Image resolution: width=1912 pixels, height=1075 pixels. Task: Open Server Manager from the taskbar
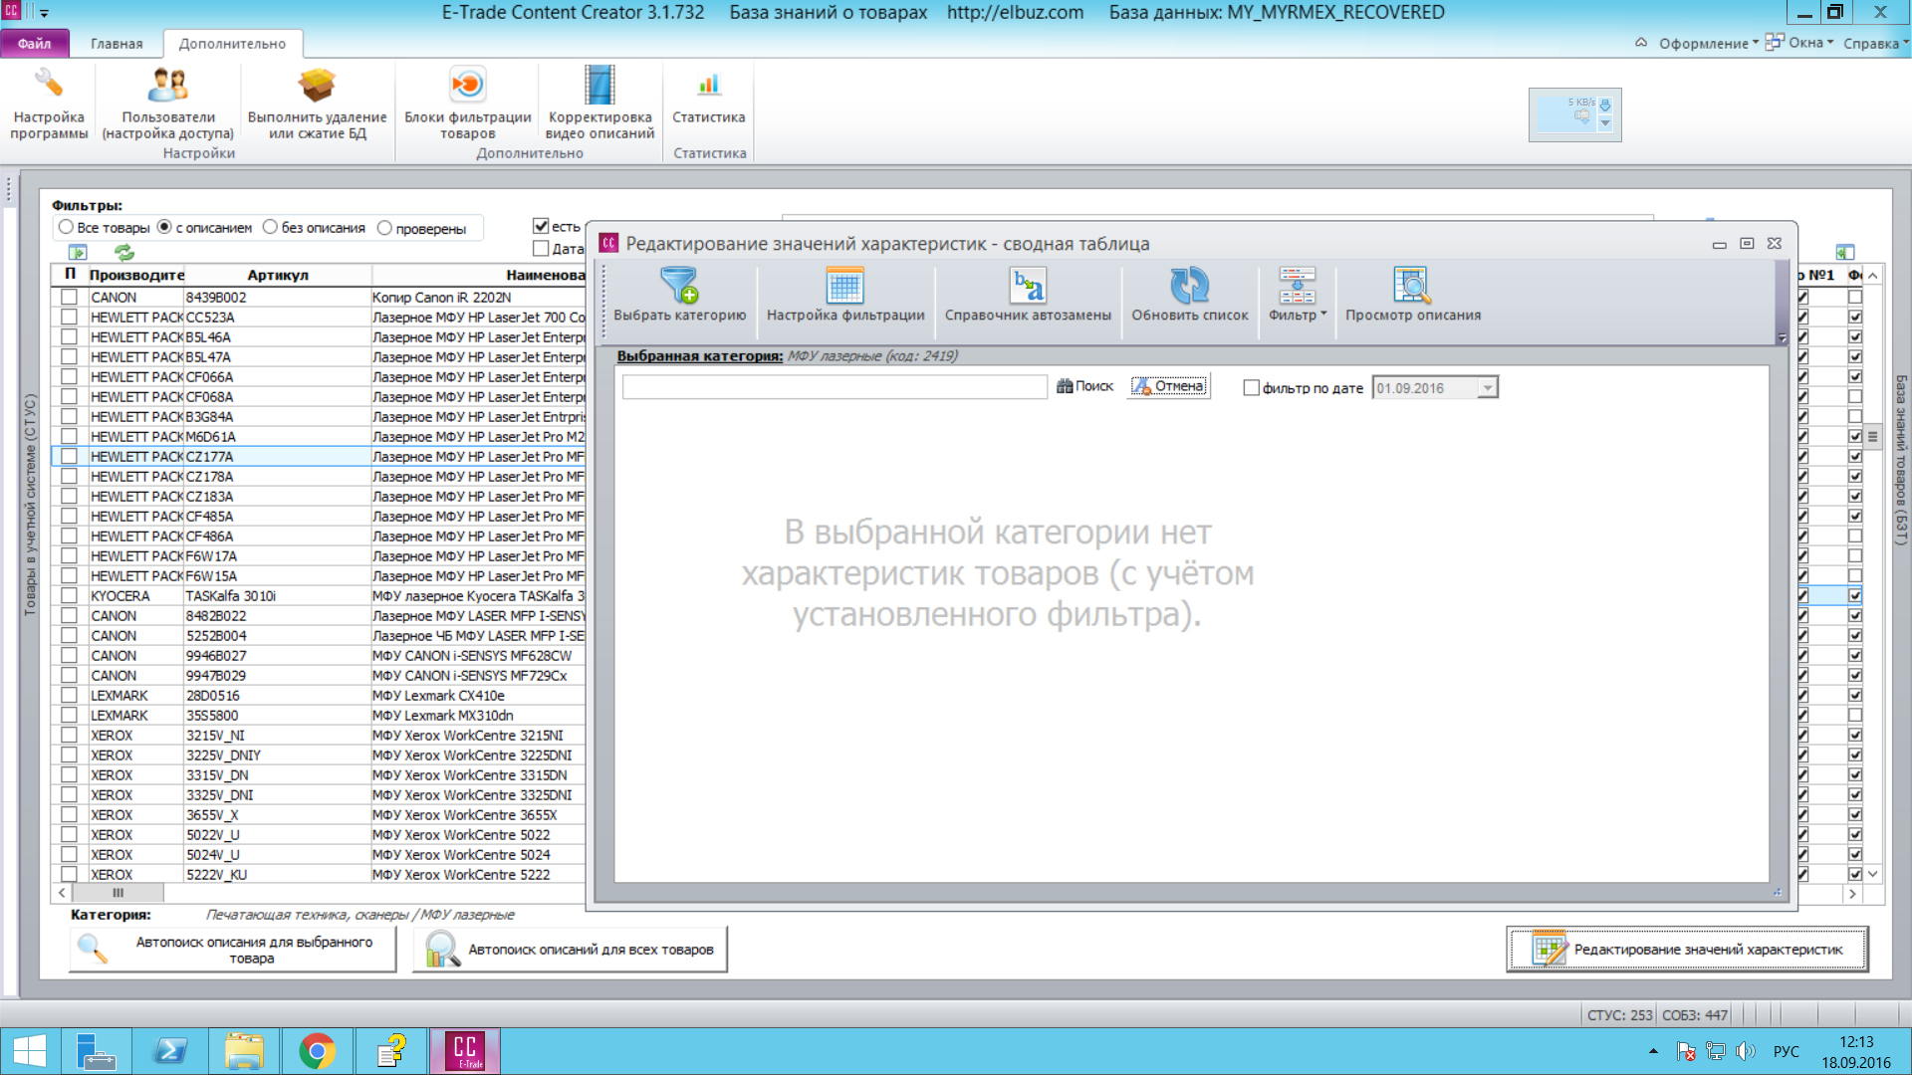(97, 1051)
